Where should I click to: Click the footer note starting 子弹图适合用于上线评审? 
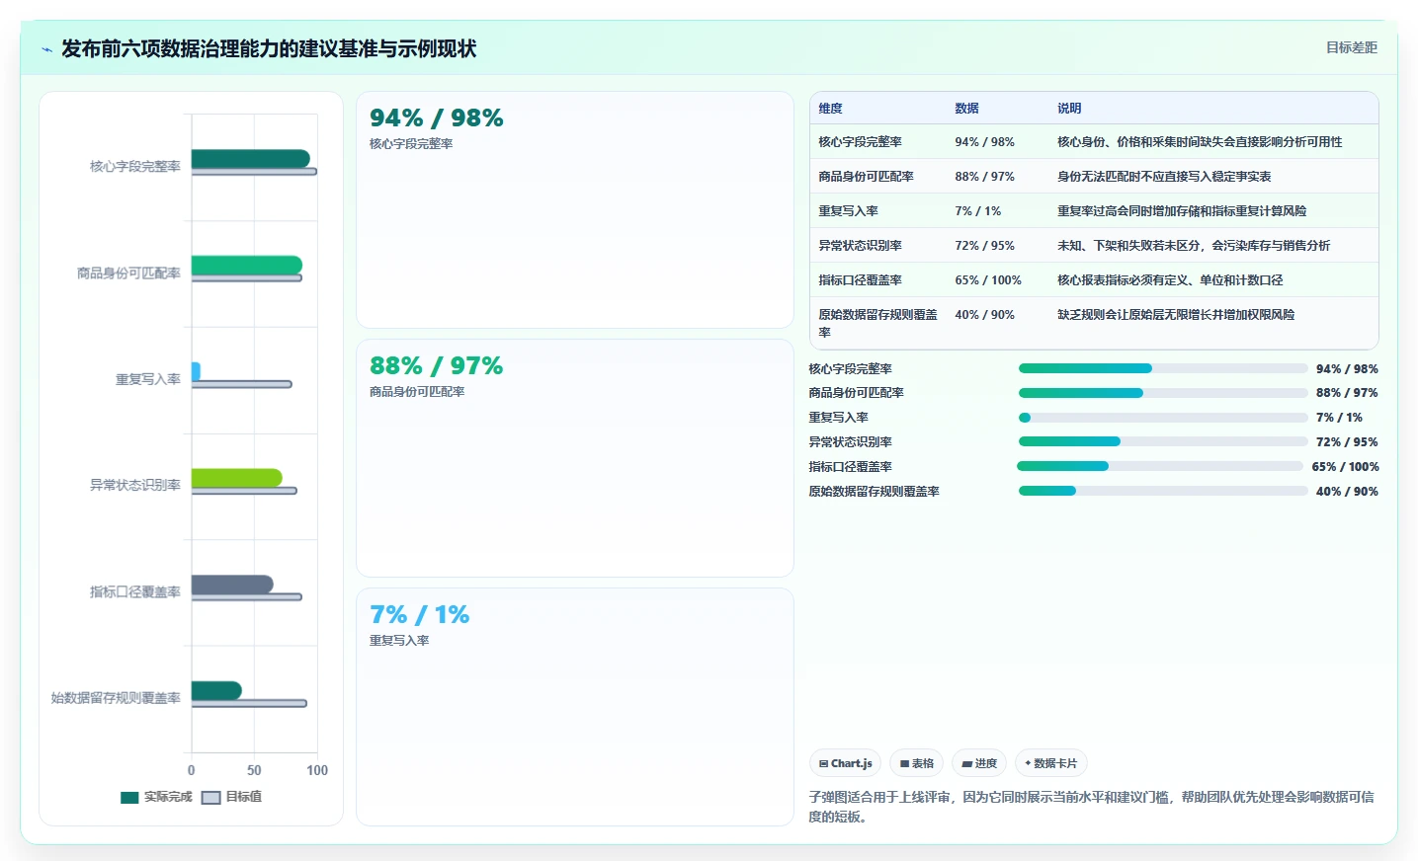1092,807
